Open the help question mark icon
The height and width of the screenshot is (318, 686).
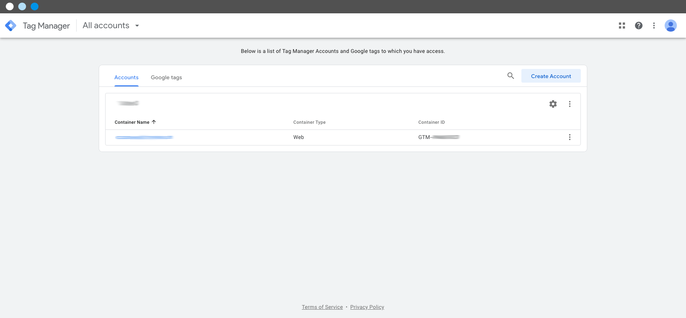point(639,26)
